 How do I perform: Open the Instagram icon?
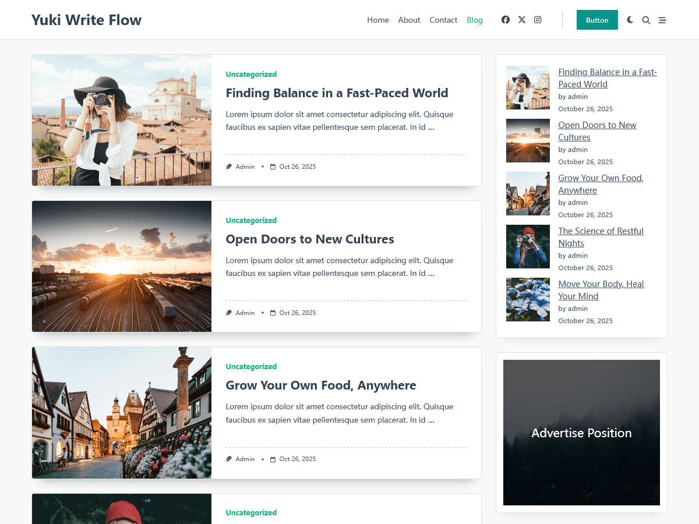click(x=537, y=19)
